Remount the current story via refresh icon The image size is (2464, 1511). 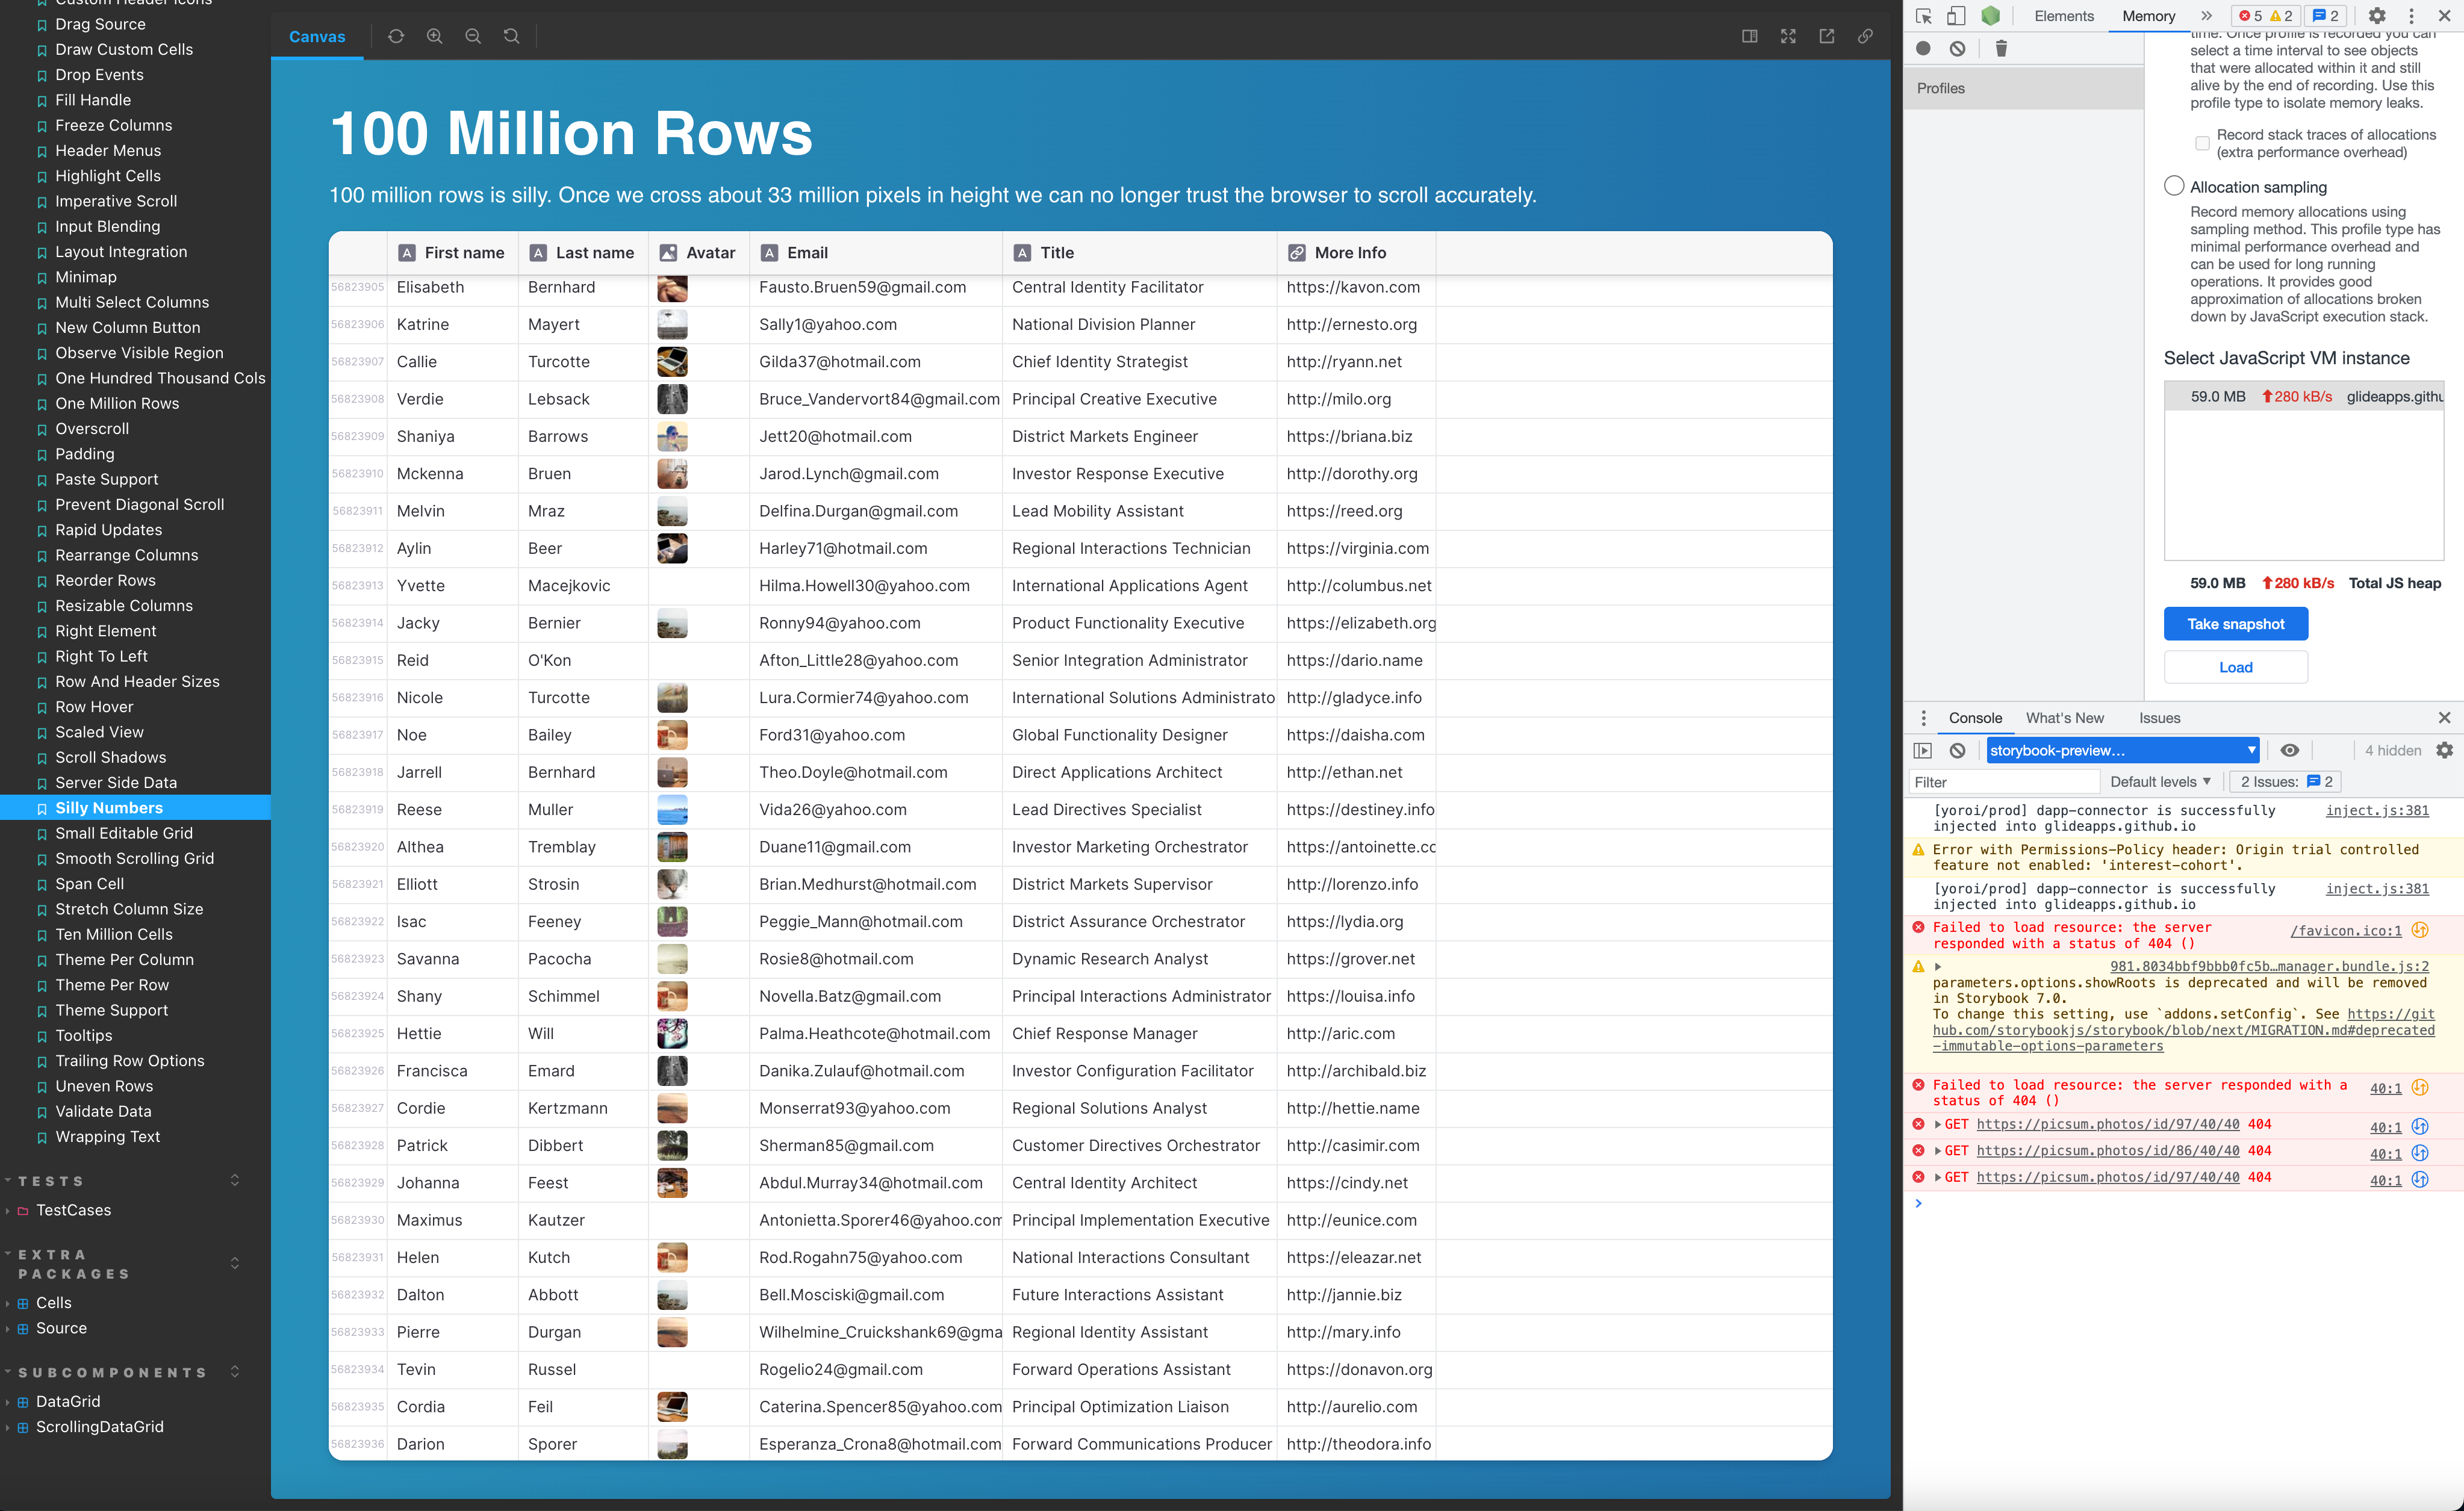[x=396, y=36]
